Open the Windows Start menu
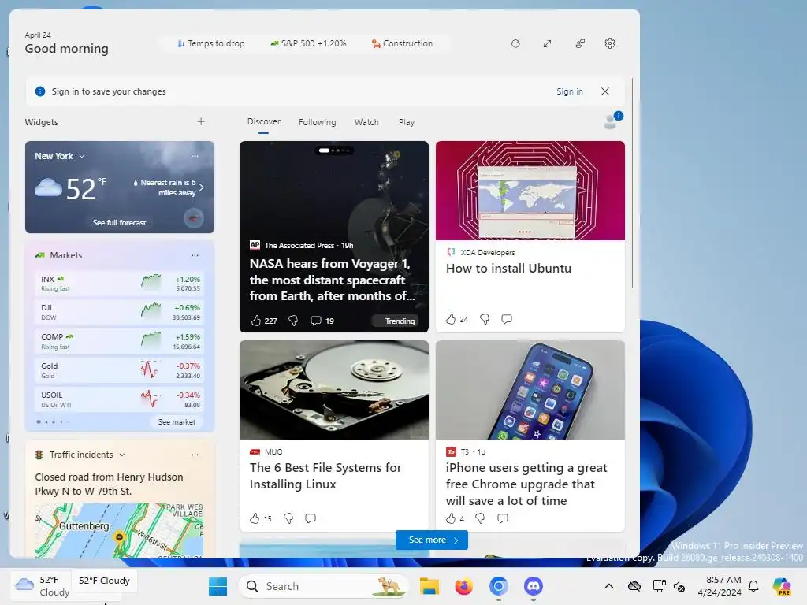 click(x=218, y=586)
